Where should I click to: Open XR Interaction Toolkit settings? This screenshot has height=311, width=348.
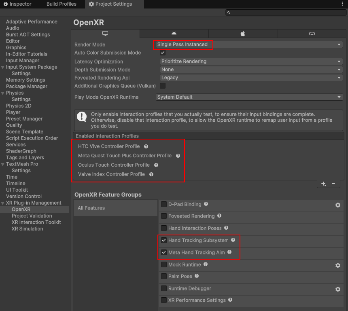pyautogui.click(x=36, y=222)
